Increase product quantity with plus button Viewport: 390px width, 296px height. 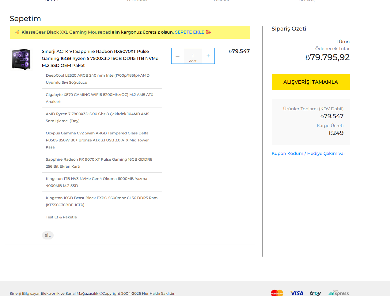pyautogui.click(x=208, y=56)
